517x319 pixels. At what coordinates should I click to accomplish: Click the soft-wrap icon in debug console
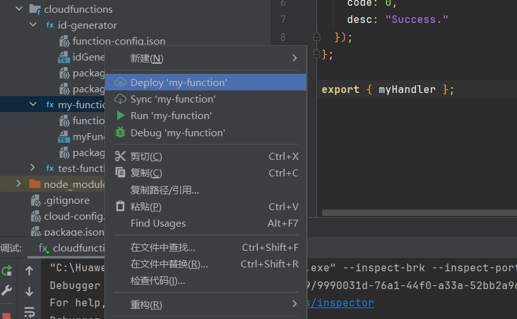[x=29, y=312]
